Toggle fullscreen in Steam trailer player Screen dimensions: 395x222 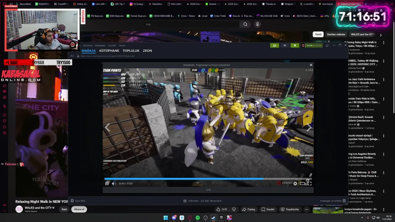pyautogui.click(x=310, y=183)
